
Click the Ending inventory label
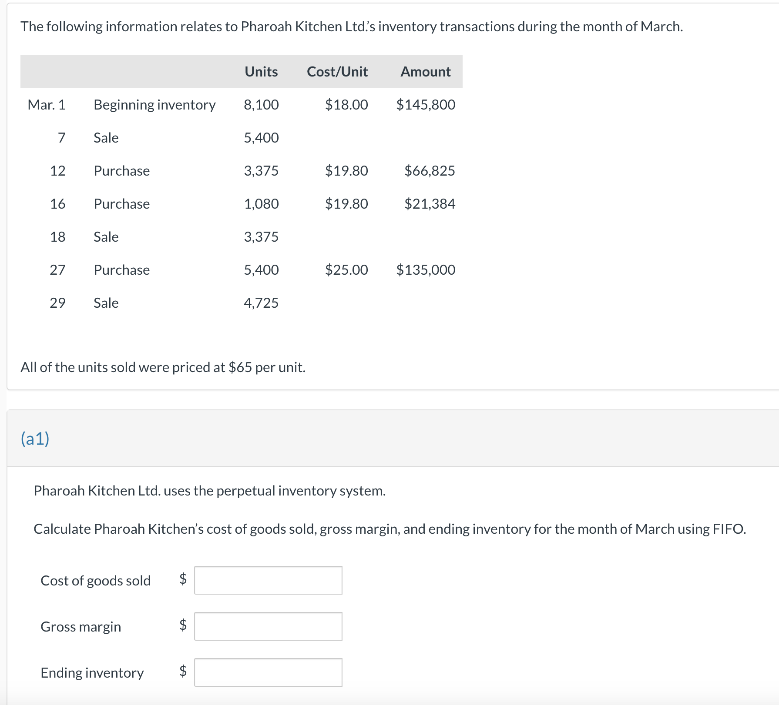click(x=92, y=673)
